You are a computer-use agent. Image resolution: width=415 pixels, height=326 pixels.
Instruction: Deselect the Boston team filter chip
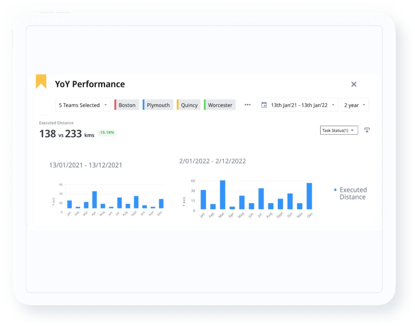pos(126,105)
